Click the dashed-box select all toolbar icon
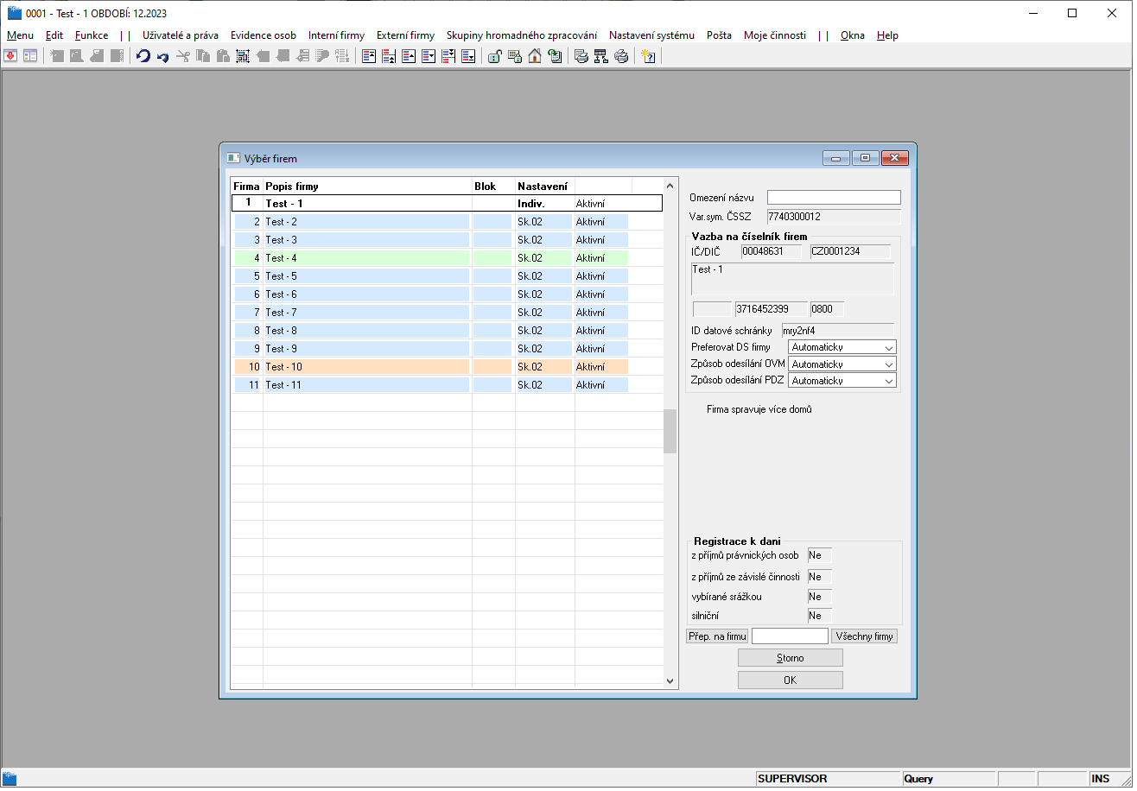This screenshot has width=1137, height=791. point(242,56)
